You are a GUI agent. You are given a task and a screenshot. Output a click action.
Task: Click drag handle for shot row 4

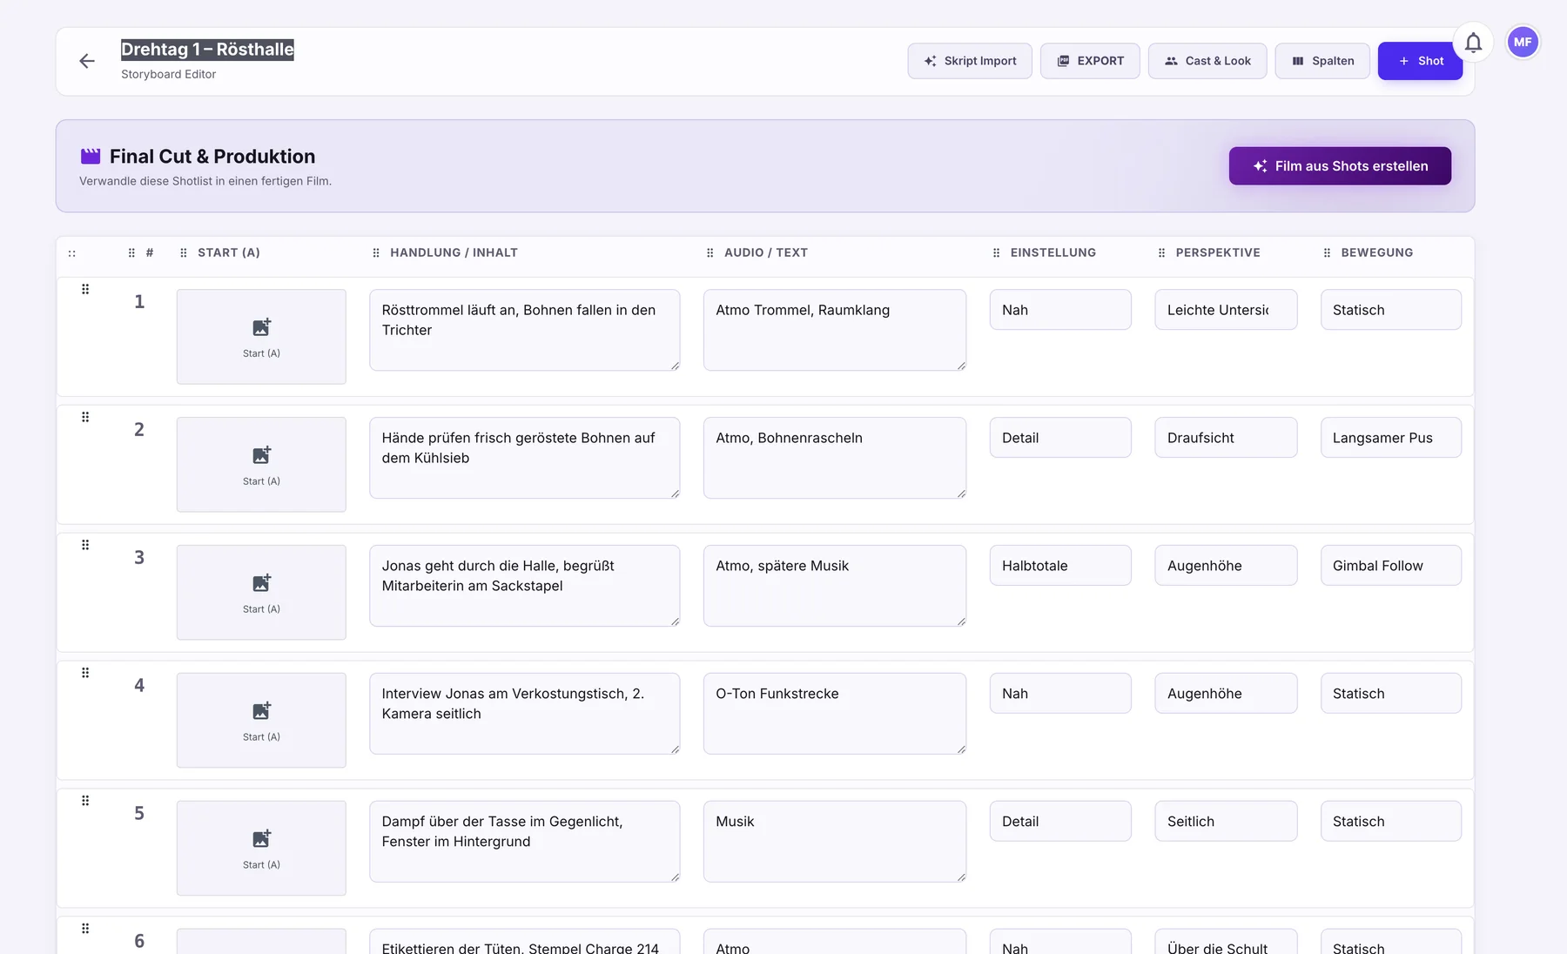85,673
